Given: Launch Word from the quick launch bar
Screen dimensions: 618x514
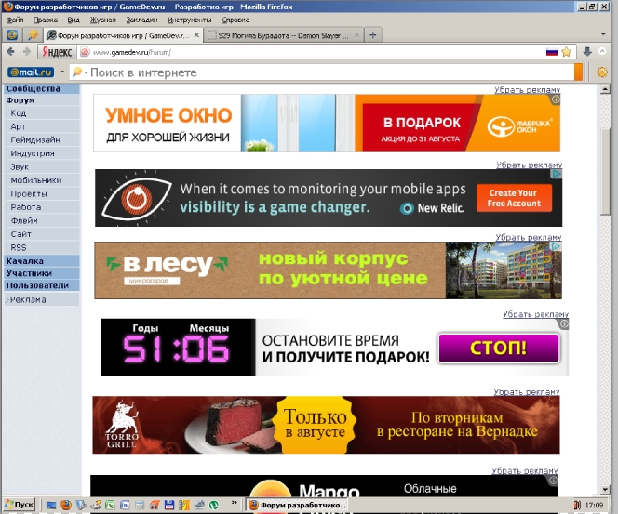Looking at the screenshot, I should click(125, 505).
